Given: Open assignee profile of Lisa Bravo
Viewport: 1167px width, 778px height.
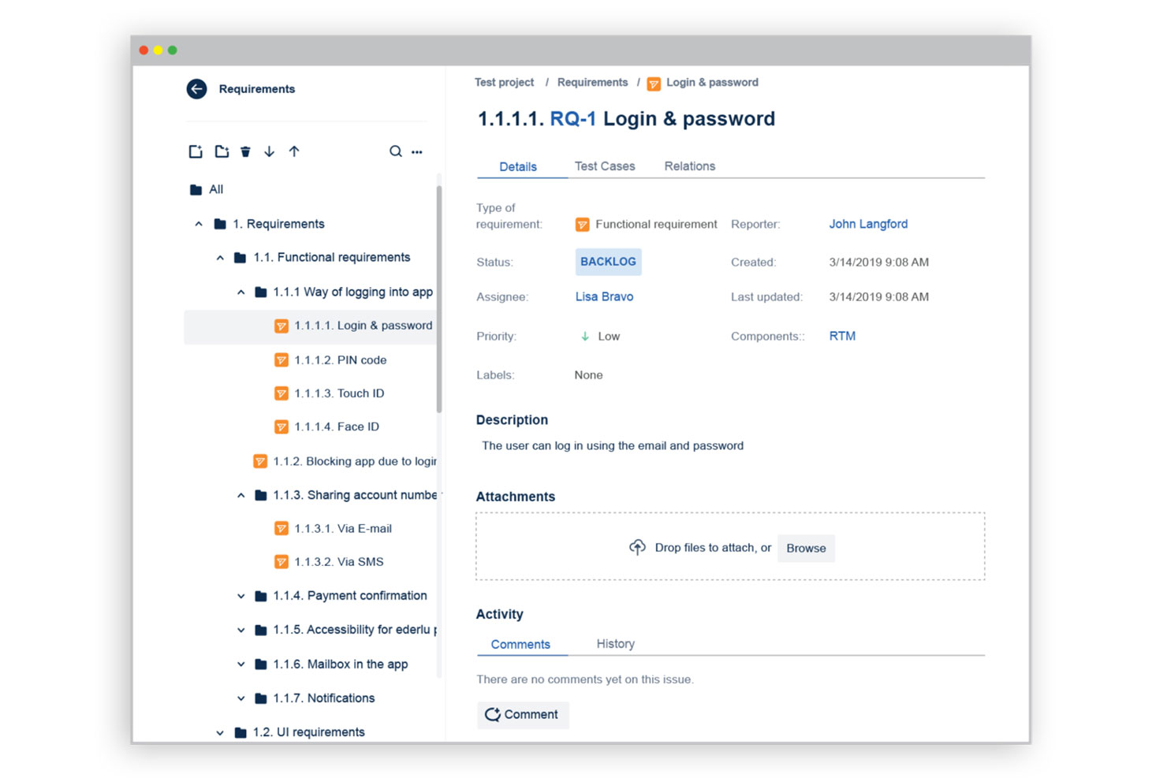Looking at the screenshot, I should 604,296.
